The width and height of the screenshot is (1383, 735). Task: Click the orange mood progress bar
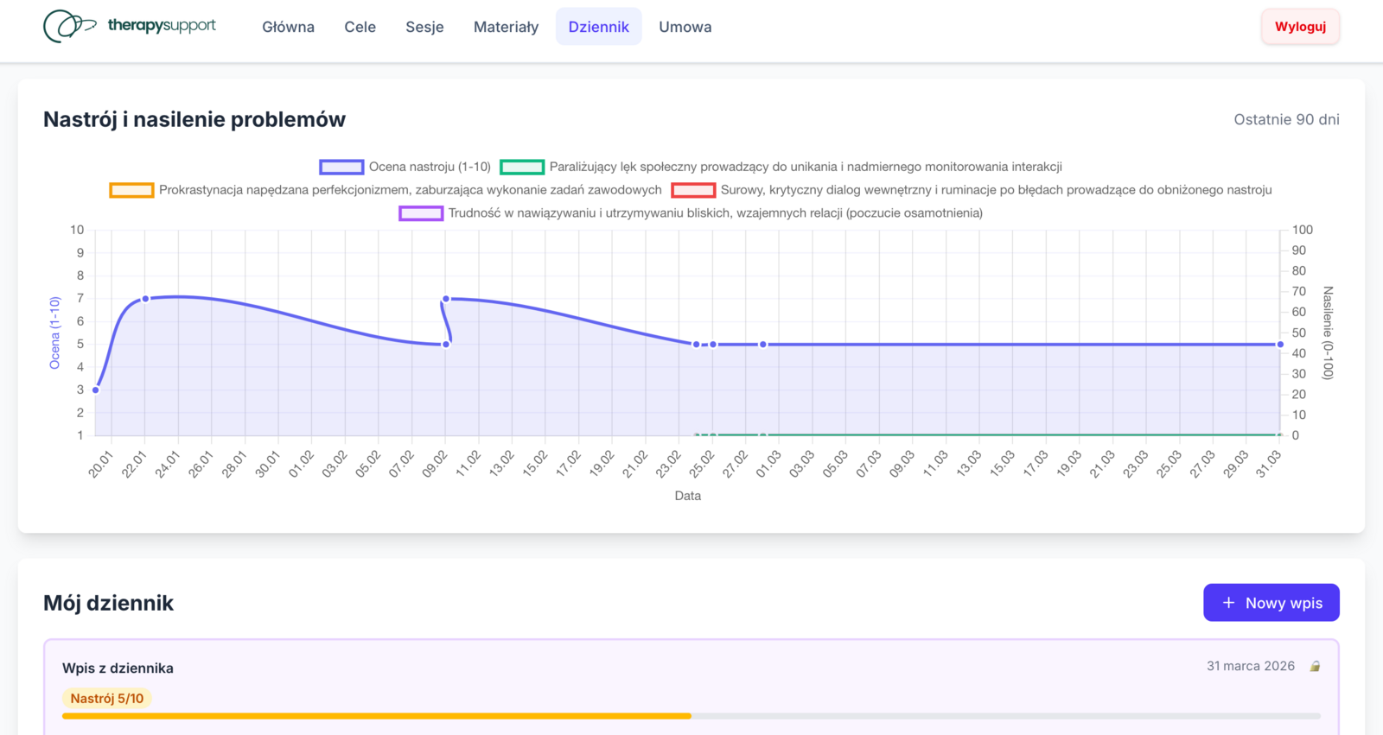tap(376, 716)
